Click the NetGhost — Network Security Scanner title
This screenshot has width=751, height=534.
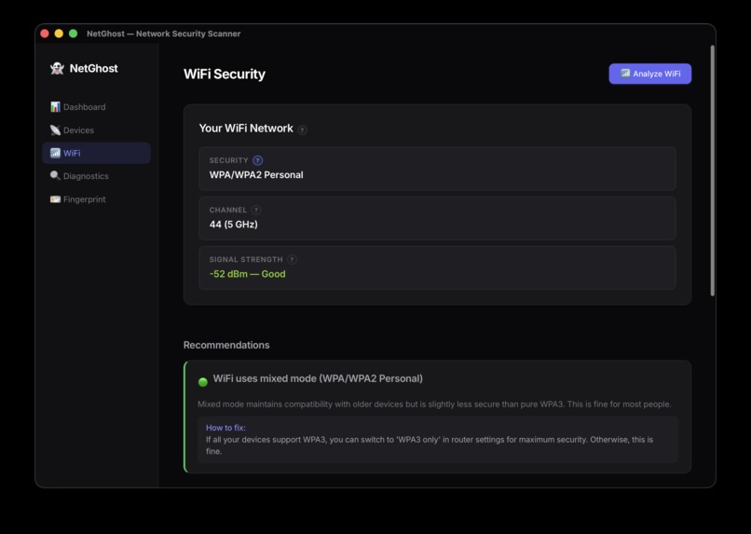tap(164, 34)
